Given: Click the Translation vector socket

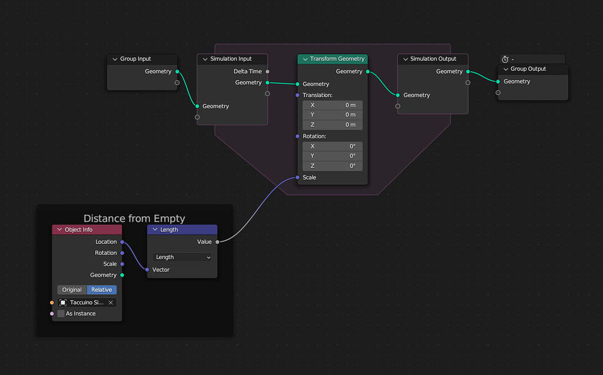Looking at the screenshot, I should point(297,95).
